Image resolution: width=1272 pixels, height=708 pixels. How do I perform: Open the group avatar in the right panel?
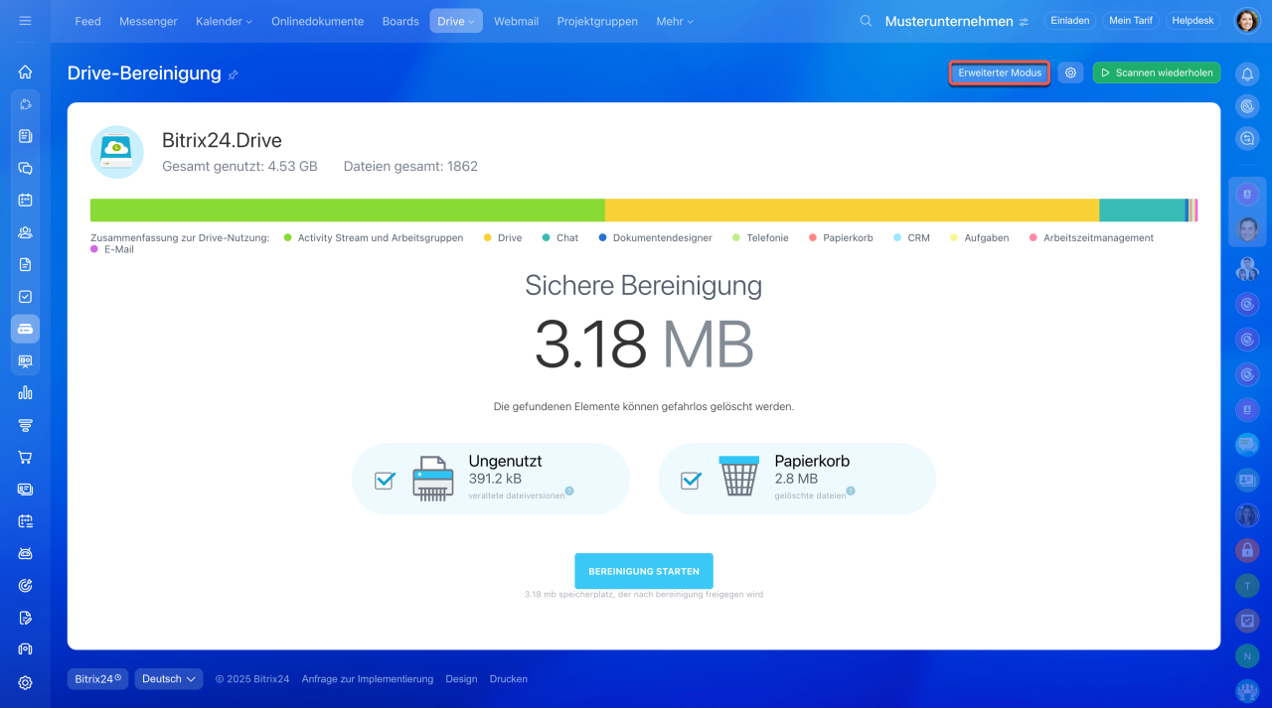pyautogui.click(x=1247, y=268)
